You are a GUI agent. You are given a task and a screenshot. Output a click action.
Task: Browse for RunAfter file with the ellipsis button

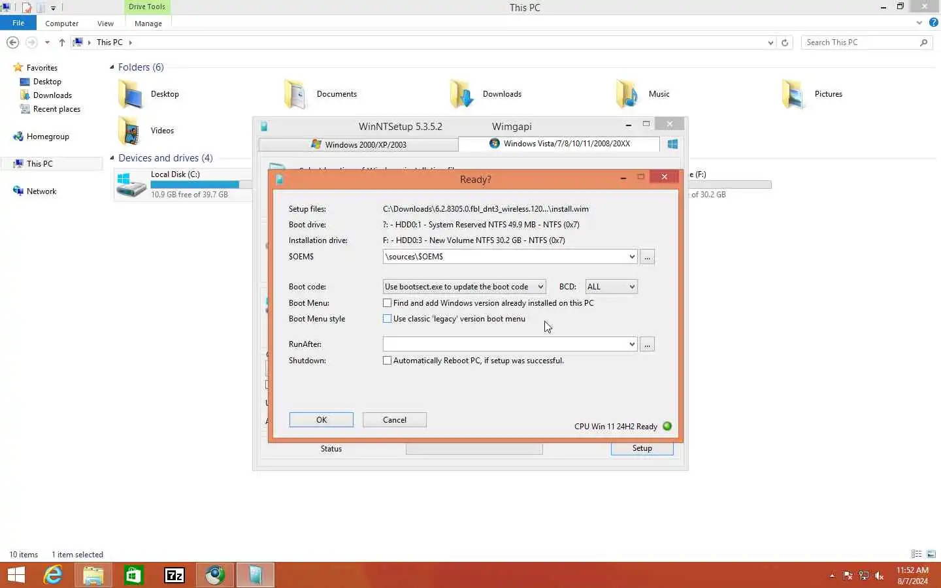(647, 344)
